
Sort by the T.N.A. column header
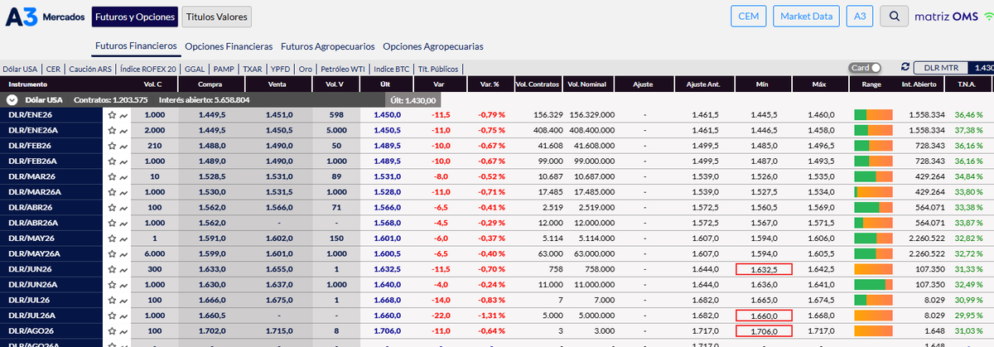coord(967,84)
